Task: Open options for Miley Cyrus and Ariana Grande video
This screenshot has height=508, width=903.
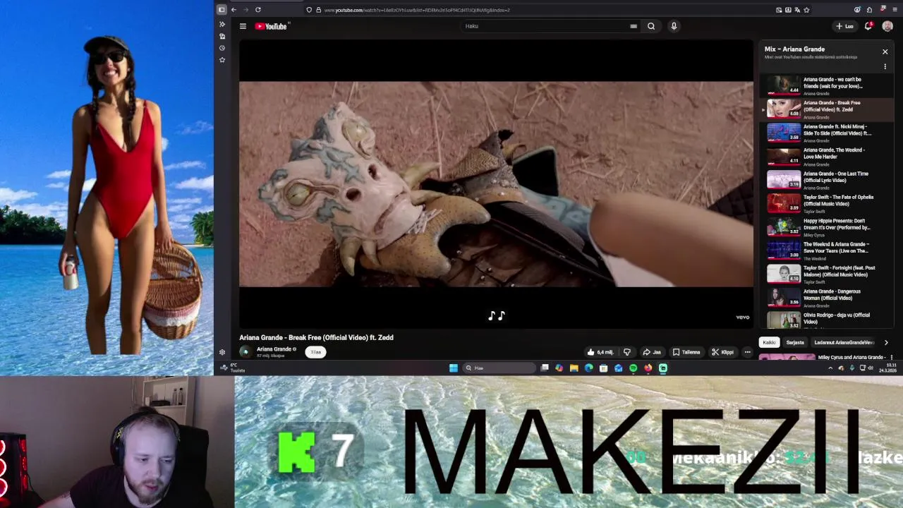Action: pos(892,358)
